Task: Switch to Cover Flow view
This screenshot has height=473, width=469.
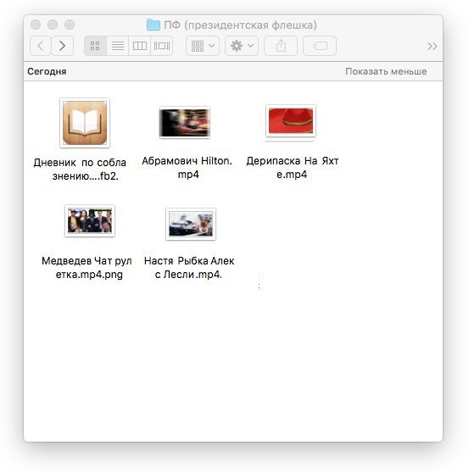Action: coord(161,46)
